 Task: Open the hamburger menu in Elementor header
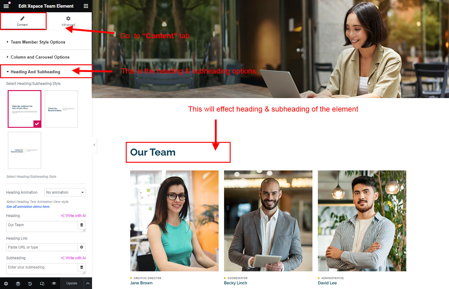pos(6,6)
